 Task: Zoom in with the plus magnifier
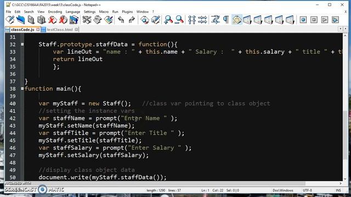click(168, 20)
